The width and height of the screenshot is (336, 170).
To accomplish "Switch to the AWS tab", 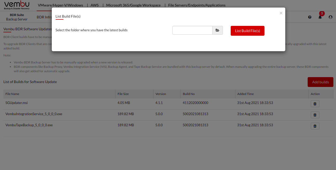I will pos(95,5).
